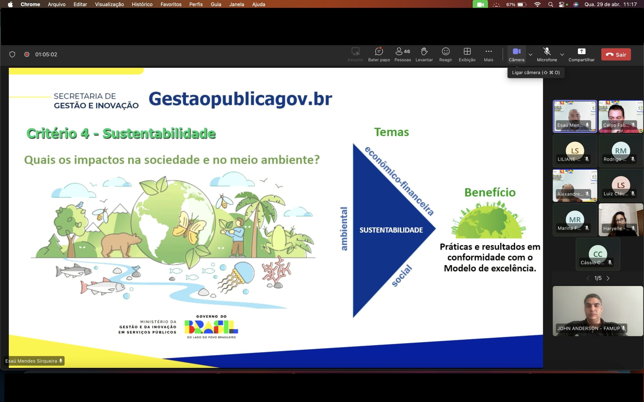The height and width of the screenshot is (402, 644).
Task: Open the Reagir reactions menu
Action: (446, 55)
